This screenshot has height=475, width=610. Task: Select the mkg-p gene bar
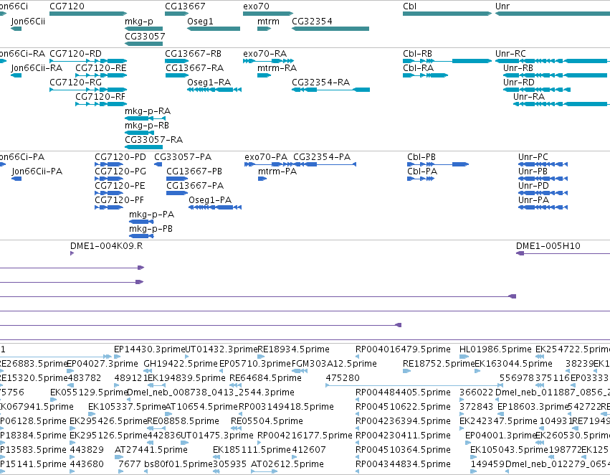click(x=143, y=29)
